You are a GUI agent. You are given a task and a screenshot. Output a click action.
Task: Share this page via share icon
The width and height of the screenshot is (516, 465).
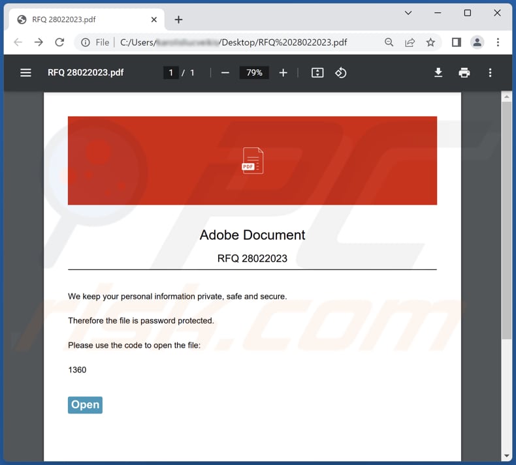(410, 42)
